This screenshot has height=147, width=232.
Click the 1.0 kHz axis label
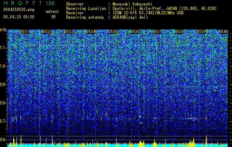pos(3,66)
